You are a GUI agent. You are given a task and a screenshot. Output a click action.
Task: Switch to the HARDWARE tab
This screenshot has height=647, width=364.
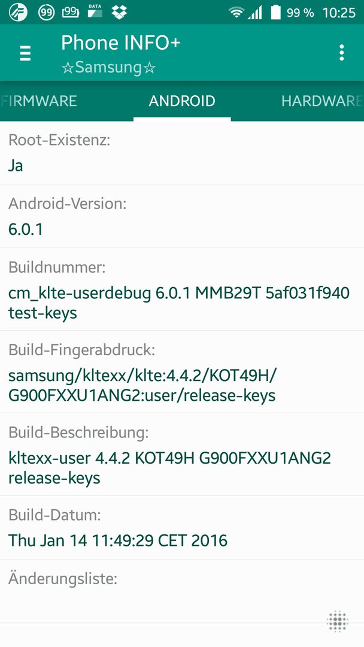[x=321, y=101]
